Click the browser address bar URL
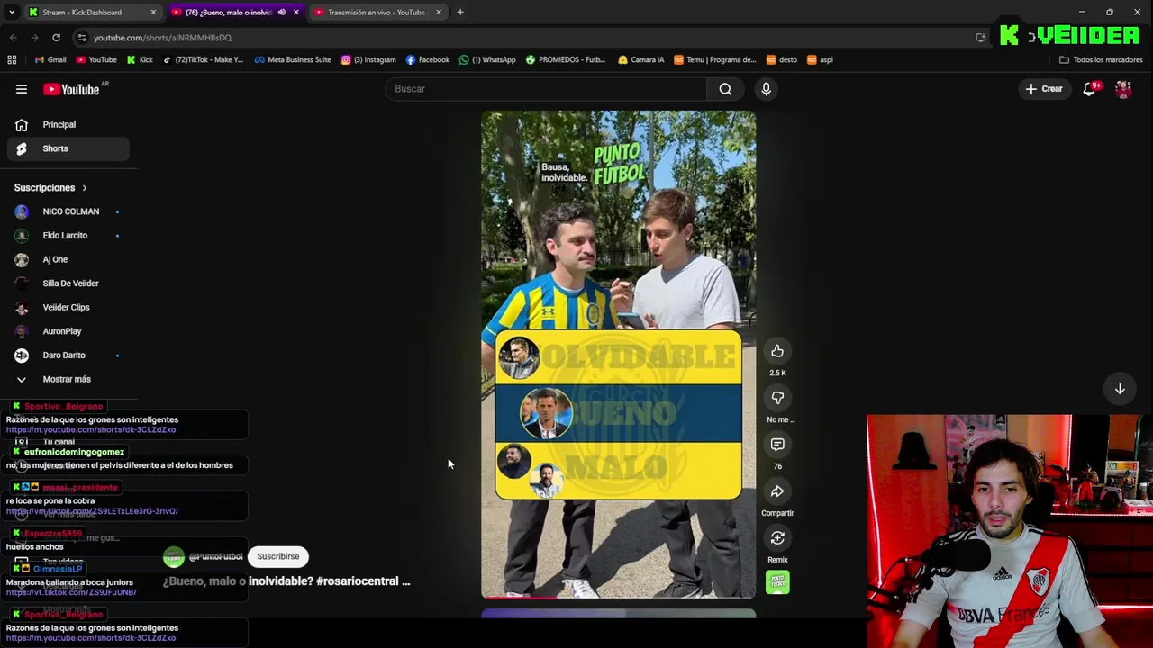Screen dimensions: 1153x648 click(x=163, y=38)
